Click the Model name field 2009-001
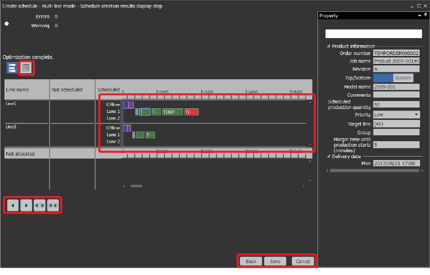430x275 pixels. click(x=396, y=87)
